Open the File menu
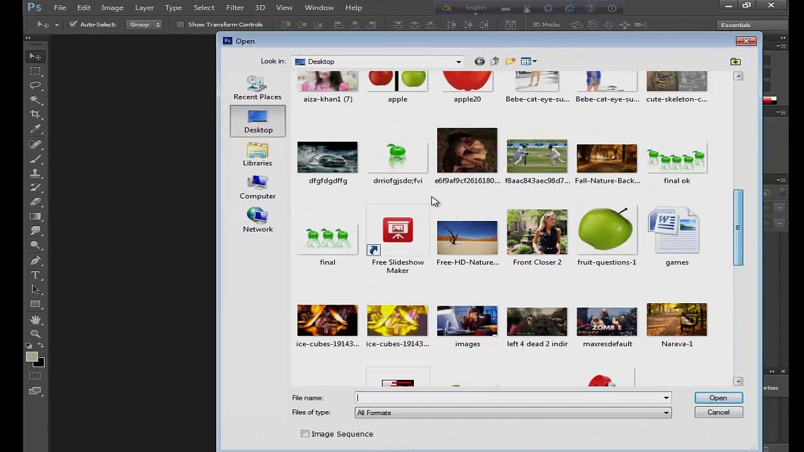Image resolution: width=804 pixels, height=452 pixels. 60,8
